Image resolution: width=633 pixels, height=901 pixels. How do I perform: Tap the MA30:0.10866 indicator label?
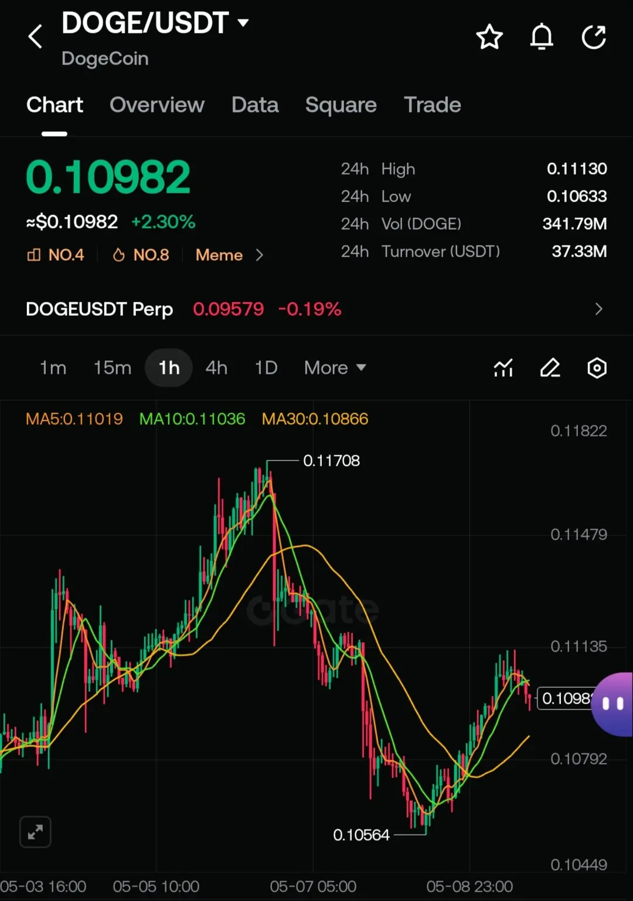[315, 419]
